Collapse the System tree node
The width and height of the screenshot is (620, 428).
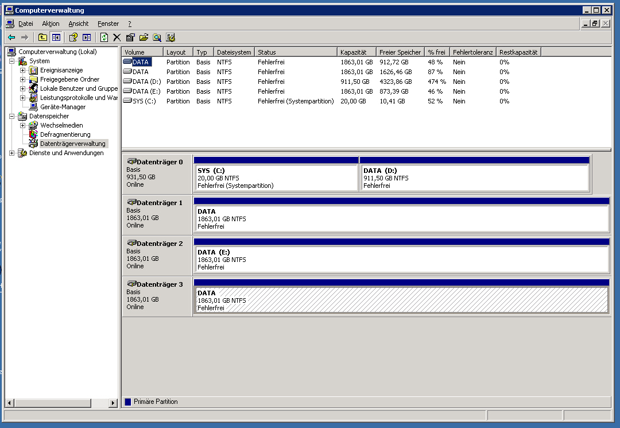(x=12, y=61)
